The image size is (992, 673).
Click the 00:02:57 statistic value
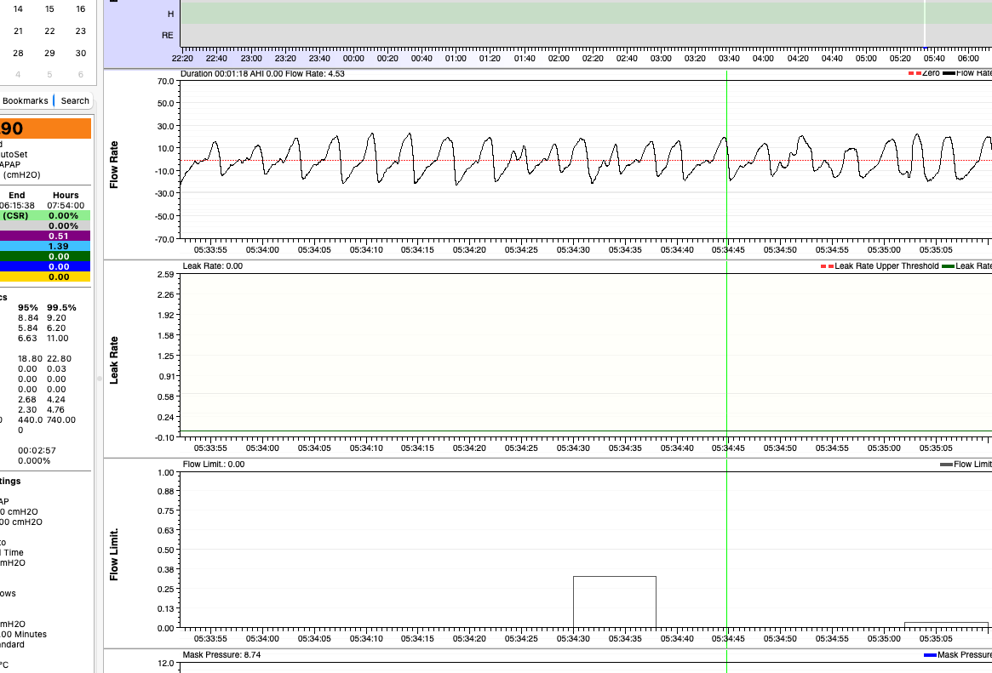click(x=37, y=451)
